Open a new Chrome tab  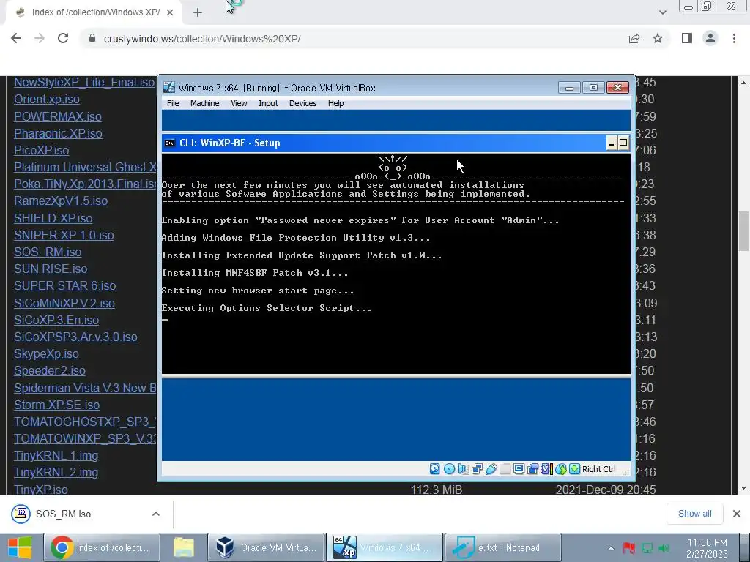198,13
